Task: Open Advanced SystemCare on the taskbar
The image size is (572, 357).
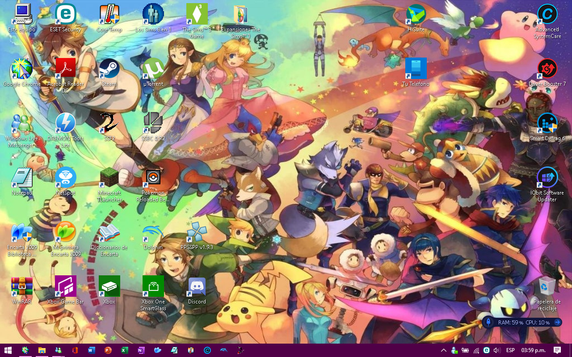Action: point(207,350)
